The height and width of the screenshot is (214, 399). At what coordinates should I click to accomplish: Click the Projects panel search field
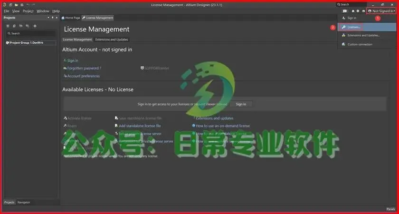[x=31, y=33]
